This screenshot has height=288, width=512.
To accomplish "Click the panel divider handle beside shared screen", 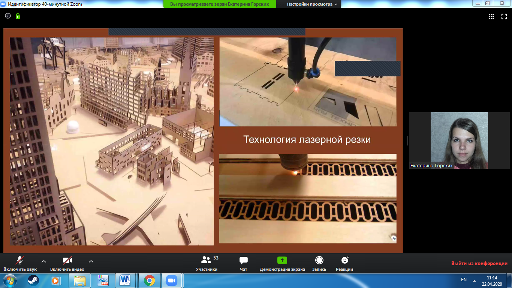I will coord(406,141).
